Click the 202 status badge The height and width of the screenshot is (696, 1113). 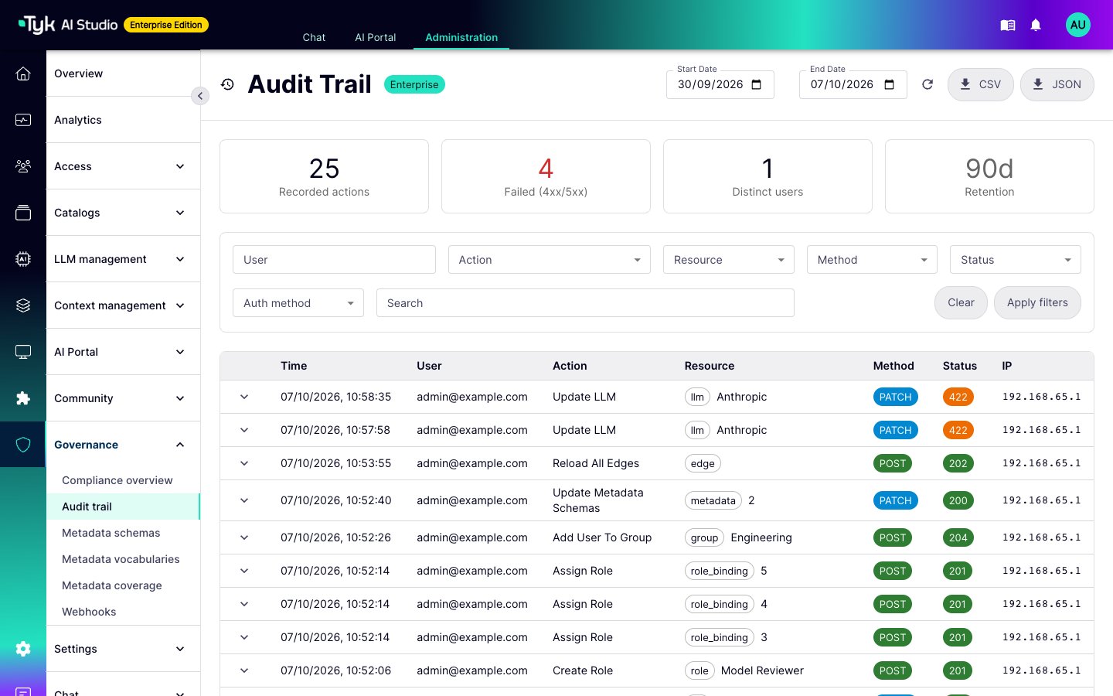(x=958, y=463)
